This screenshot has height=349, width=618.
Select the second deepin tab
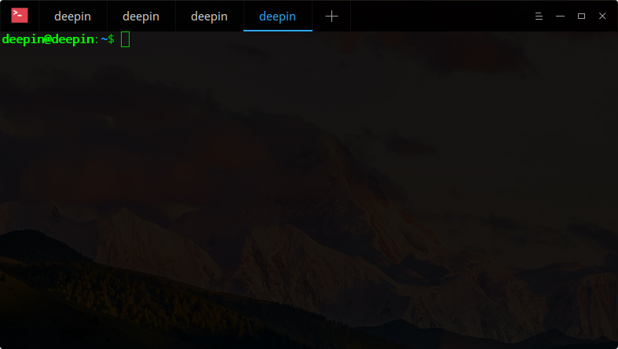[x=141, y=16]
